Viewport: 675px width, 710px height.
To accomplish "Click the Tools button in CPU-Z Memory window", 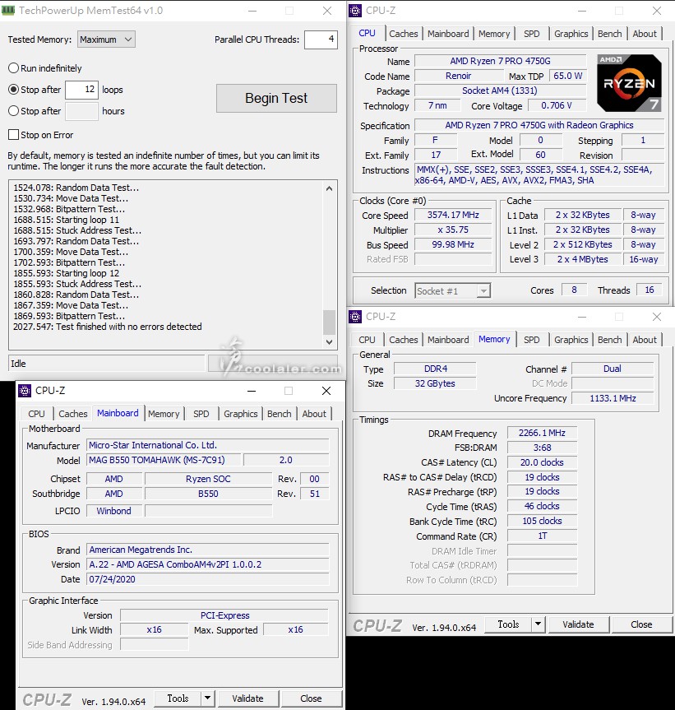I will [x=509, y=624].
